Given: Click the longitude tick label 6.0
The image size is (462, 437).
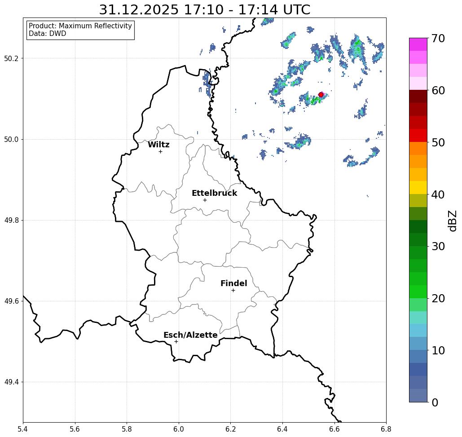Looking at the screenshot, I should 179,429.
